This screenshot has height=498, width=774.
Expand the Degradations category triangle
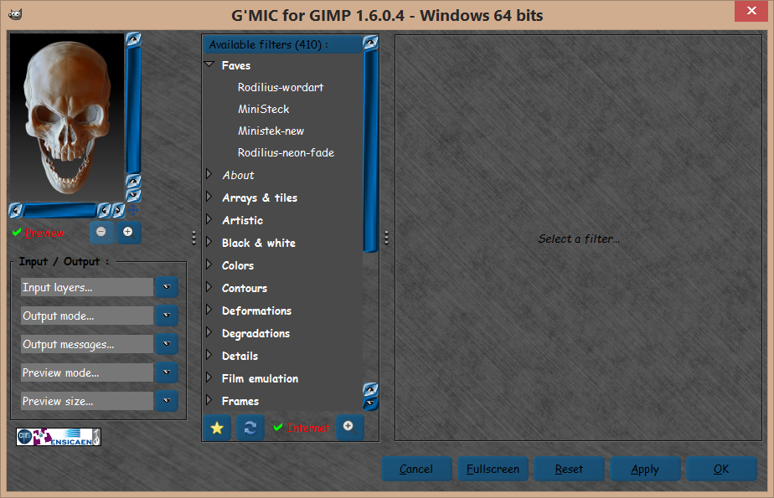pyautogui.click(x=209, y=332)
